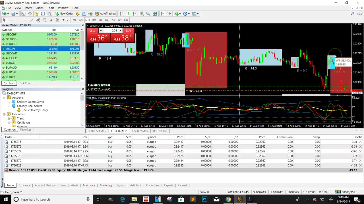Toggle the Terminal panel icon
The width and height of the screenshot is (364, 204).
click(43, 14)
